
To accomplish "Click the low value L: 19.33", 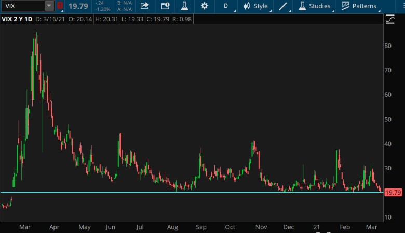I will click(x=132, y=19).
